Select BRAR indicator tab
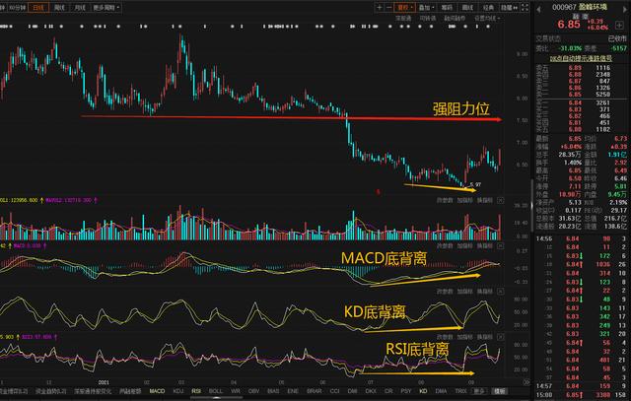 coord(314,391)
